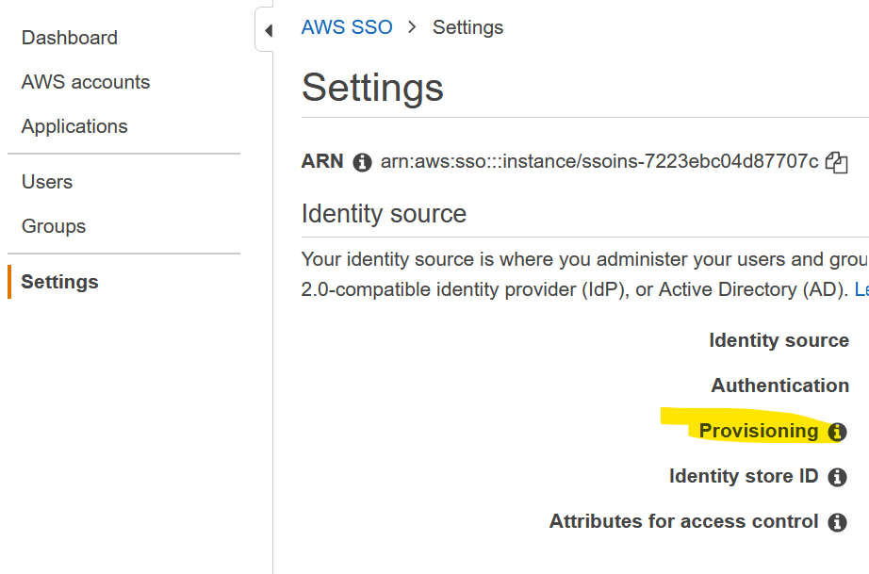Click the Settings breadcrumb text

pos(467,27)
